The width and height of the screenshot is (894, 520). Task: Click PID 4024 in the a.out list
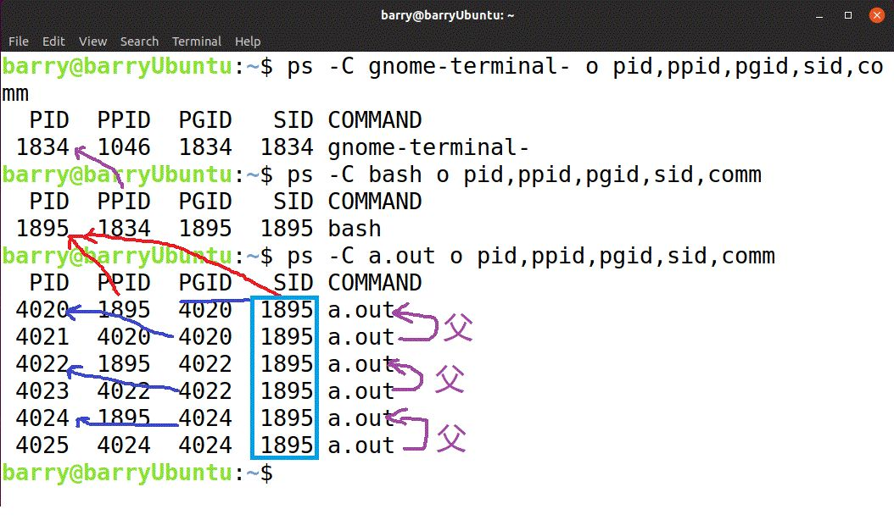tap(42, 418)
